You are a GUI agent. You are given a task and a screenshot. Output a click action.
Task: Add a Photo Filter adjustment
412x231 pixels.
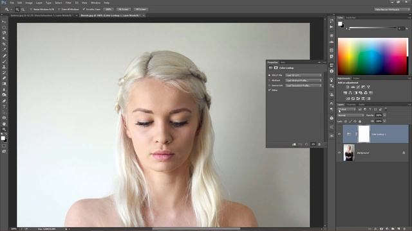coord(360,92)
